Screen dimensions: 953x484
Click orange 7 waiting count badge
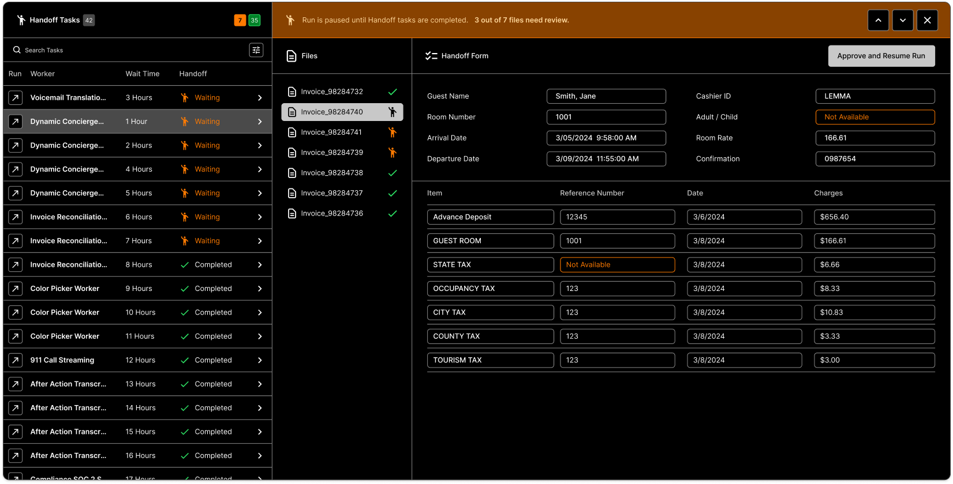click(240, 20)
